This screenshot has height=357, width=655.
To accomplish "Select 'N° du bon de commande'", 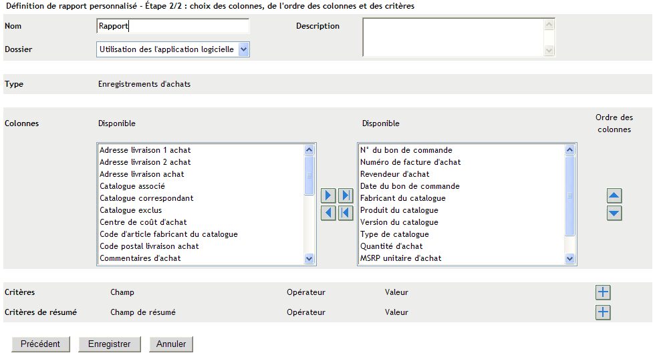I will tap(462, 150).
